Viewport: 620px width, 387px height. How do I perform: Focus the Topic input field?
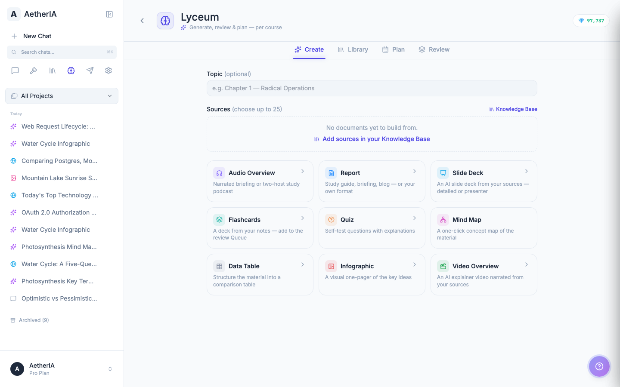click(372, 88)
